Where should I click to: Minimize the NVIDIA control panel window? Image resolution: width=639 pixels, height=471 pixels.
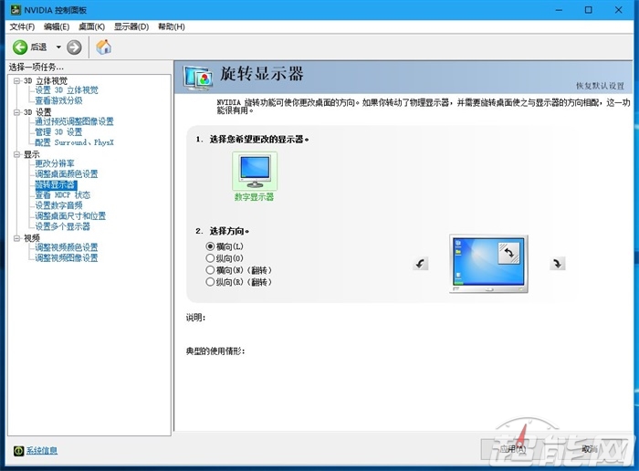(x=559, y=10)
